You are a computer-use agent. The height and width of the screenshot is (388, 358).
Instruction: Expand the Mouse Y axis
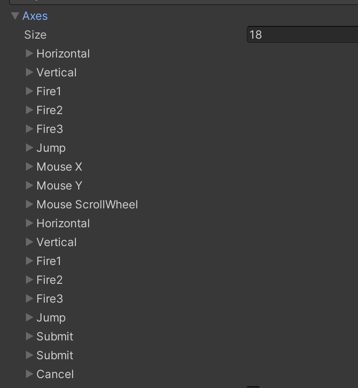(30, 186)
